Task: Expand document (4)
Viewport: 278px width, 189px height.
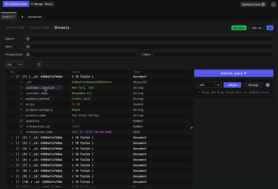Action: pyautogui.click(x=12, y=149)
